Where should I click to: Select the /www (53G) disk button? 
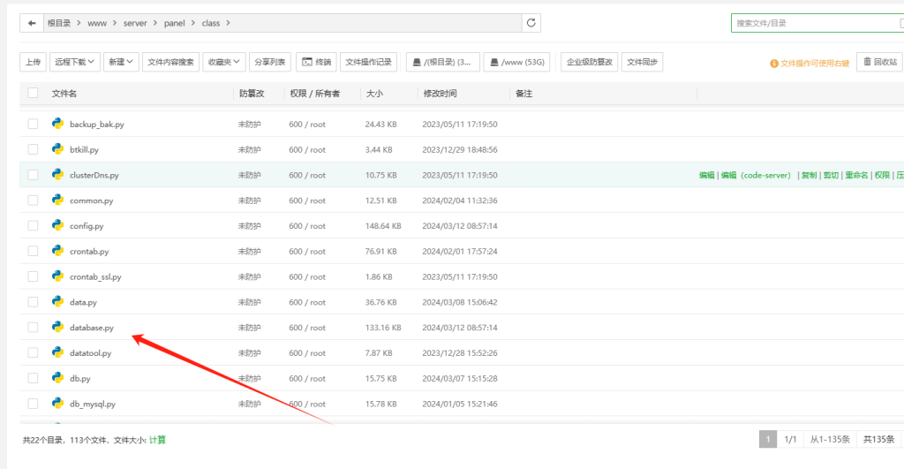pos(517,62)
